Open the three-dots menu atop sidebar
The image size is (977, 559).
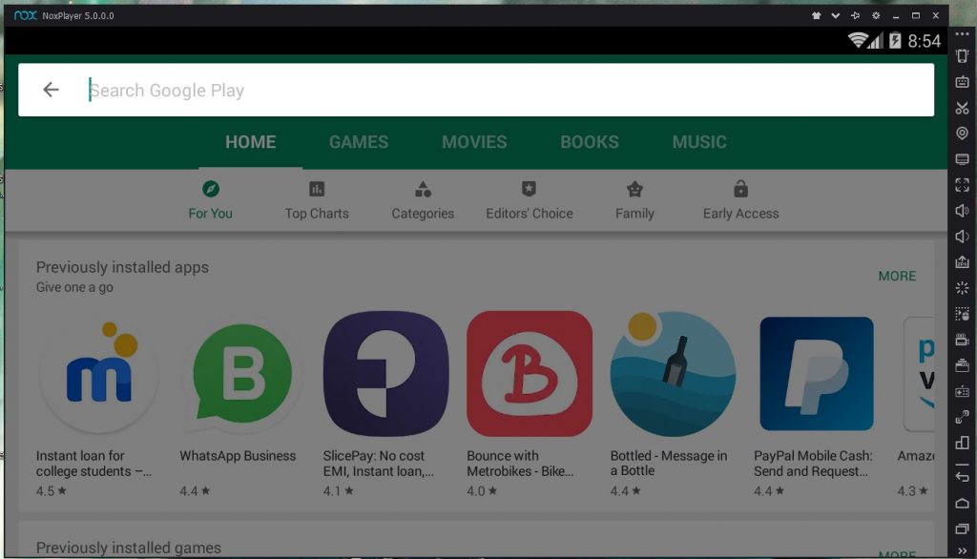click(x=962, y=34)
